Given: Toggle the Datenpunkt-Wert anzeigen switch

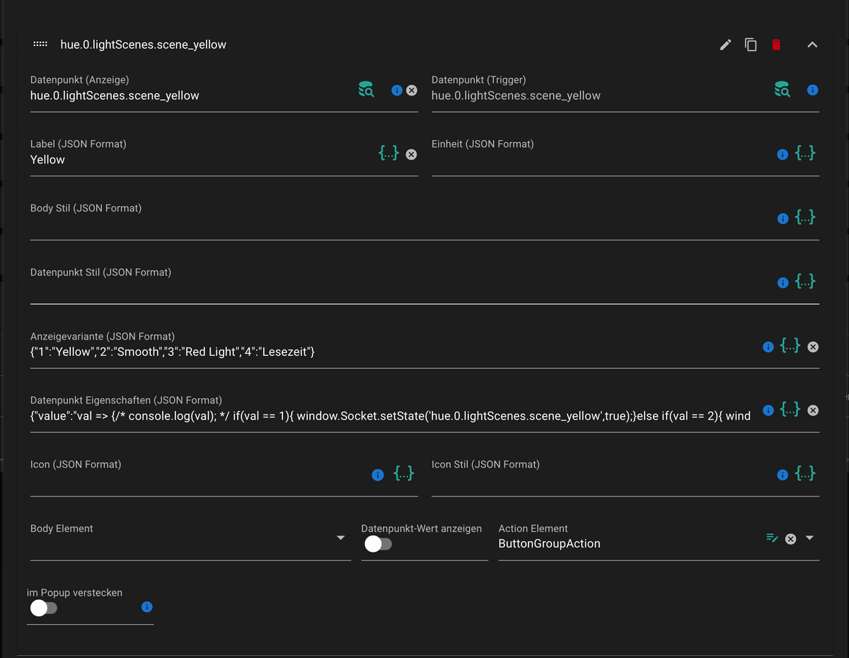Looking at the screenshot, I should pos(378,544).
